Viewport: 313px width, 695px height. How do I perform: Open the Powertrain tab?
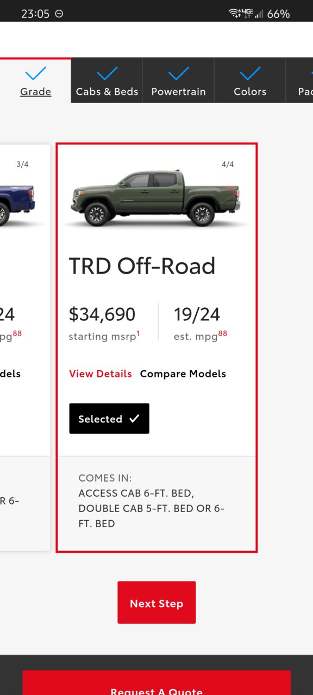click(178, 80)
